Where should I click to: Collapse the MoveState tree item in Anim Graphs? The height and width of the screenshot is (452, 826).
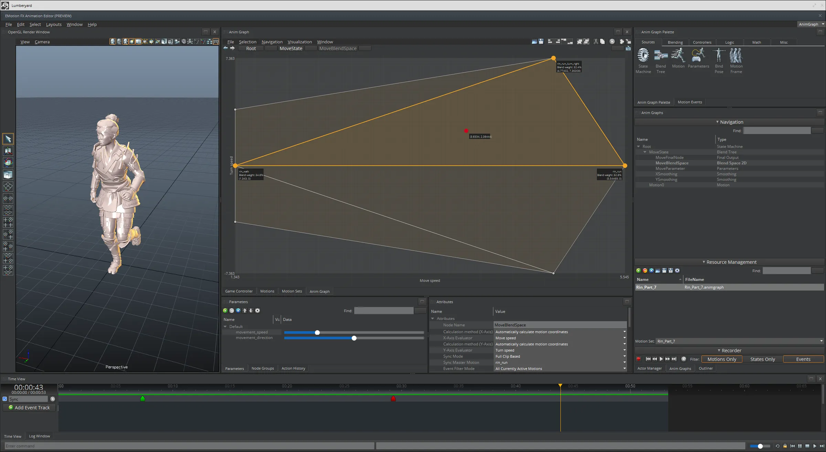[x=645, y=152]
